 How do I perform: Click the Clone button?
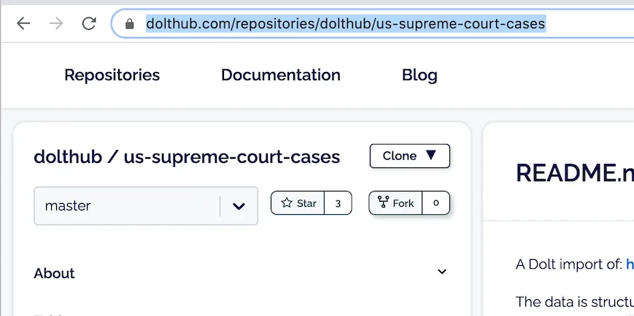click(400, 156)
